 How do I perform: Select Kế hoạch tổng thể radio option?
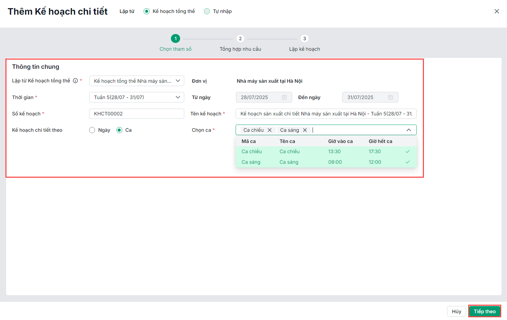[x=147, y=11]
